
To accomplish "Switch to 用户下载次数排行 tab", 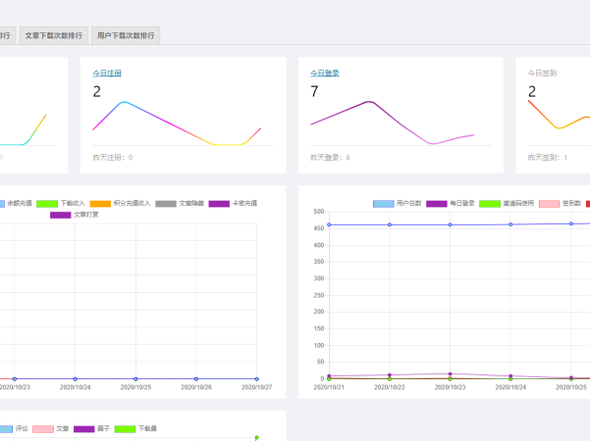I will [127, 35].
